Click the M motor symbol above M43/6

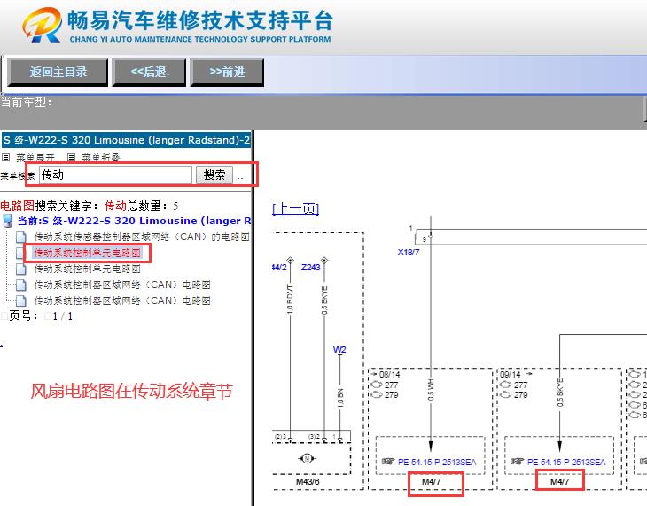coord(307,458)
